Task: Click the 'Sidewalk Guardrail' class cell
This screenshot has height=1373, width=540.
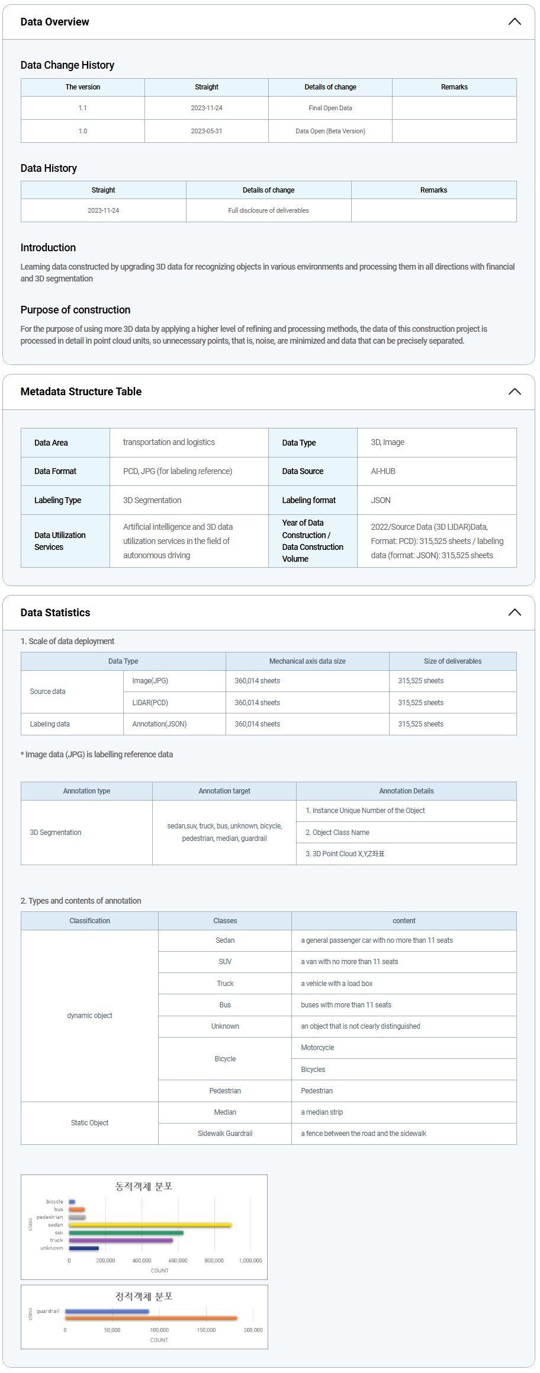Action: [225, 1134]
